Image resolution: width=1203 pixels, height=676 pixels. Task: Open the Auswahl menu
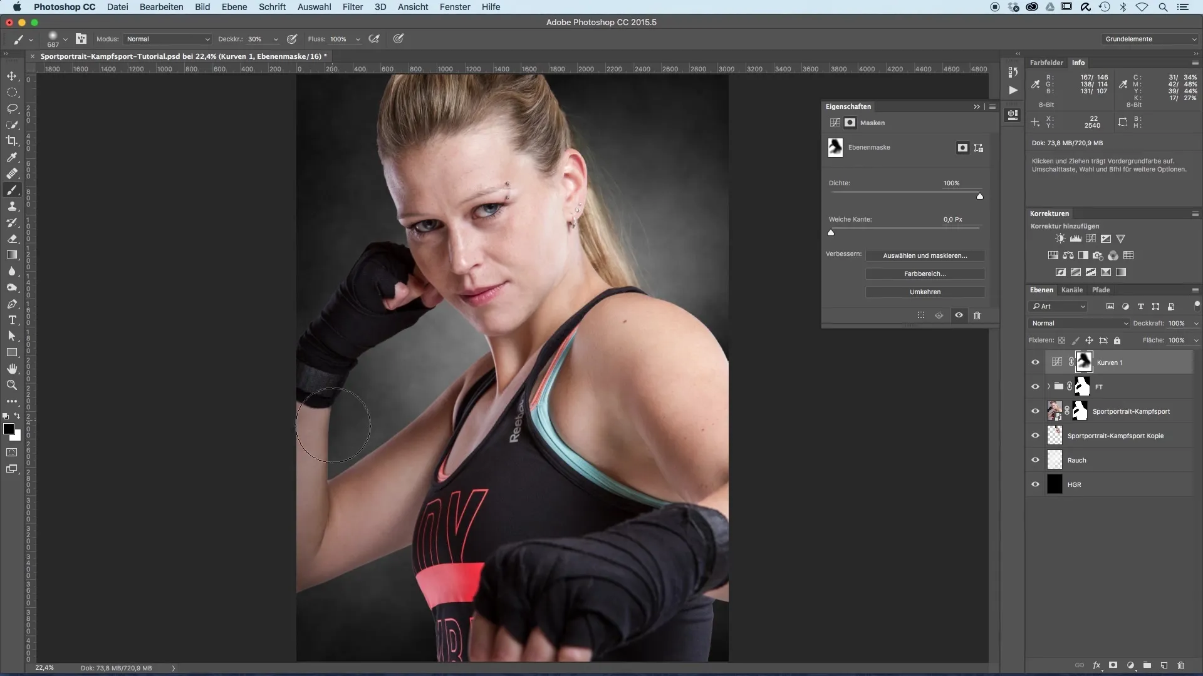[314, 7]
